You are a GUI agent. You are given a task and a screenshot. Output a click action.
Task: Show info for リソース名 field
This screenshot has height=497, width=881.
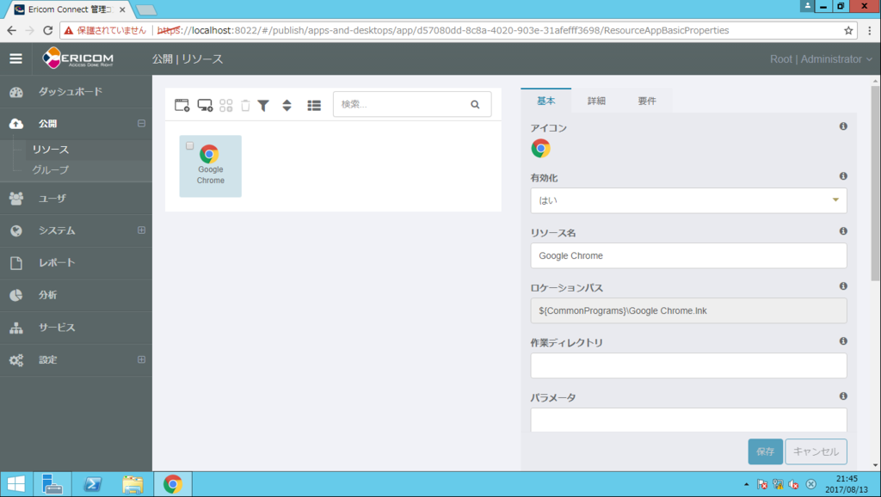[x=843, y=231]
